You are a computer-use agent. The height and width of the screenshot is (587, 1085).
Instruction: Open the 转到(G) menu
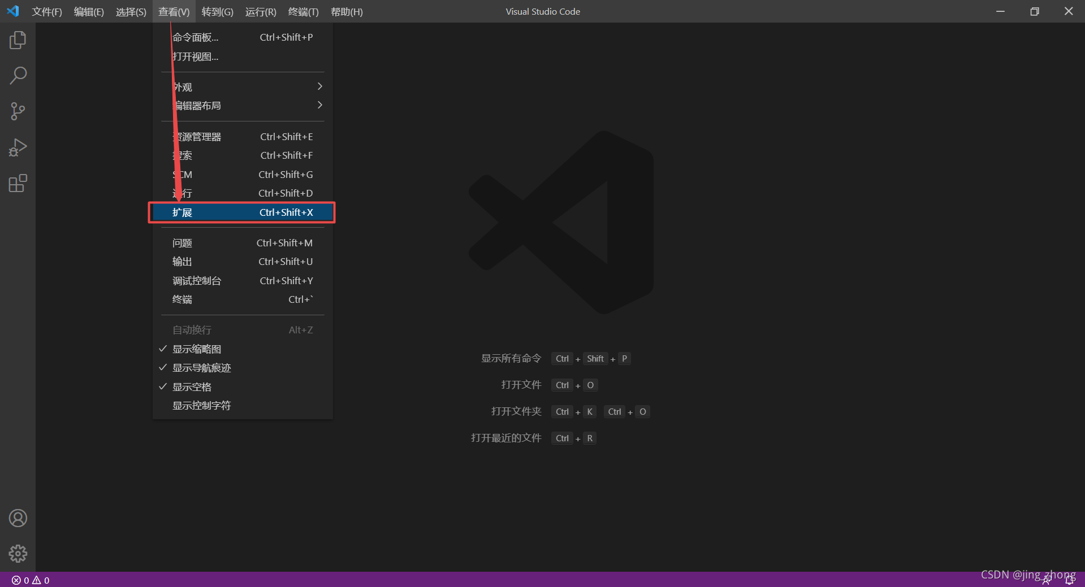pos(217,11)
